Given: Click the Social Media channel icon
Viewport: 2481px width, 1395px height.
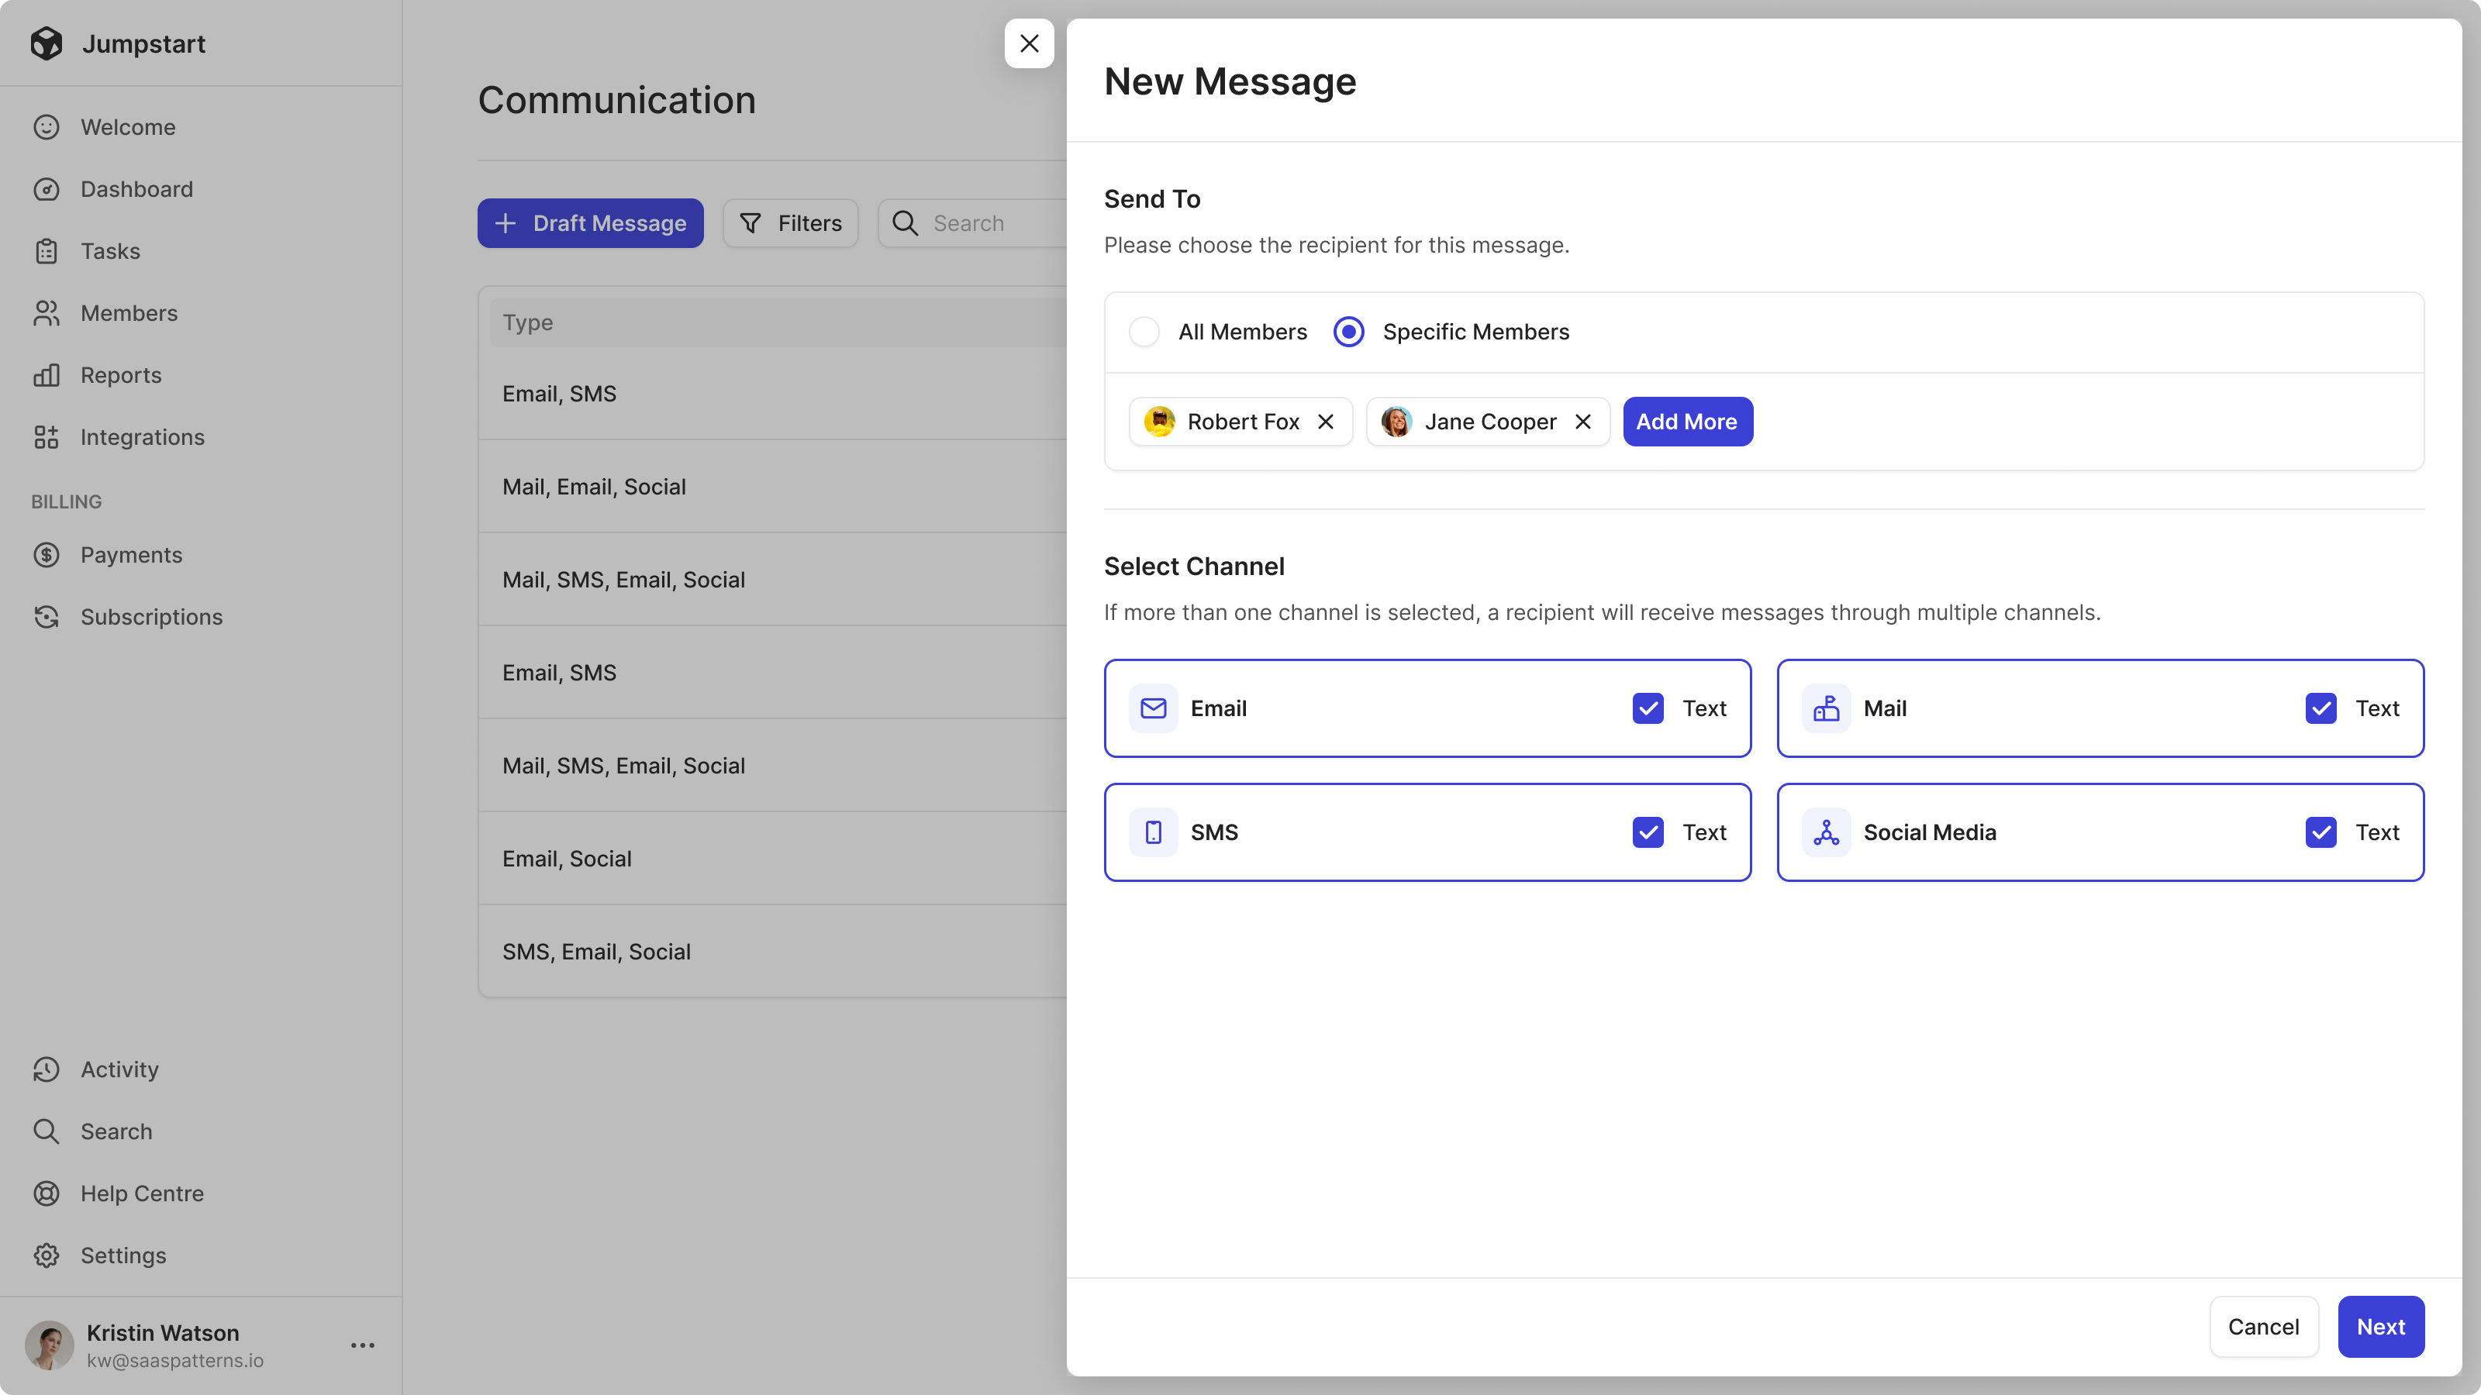Looking at the screenshot, I should (1825, 832).
